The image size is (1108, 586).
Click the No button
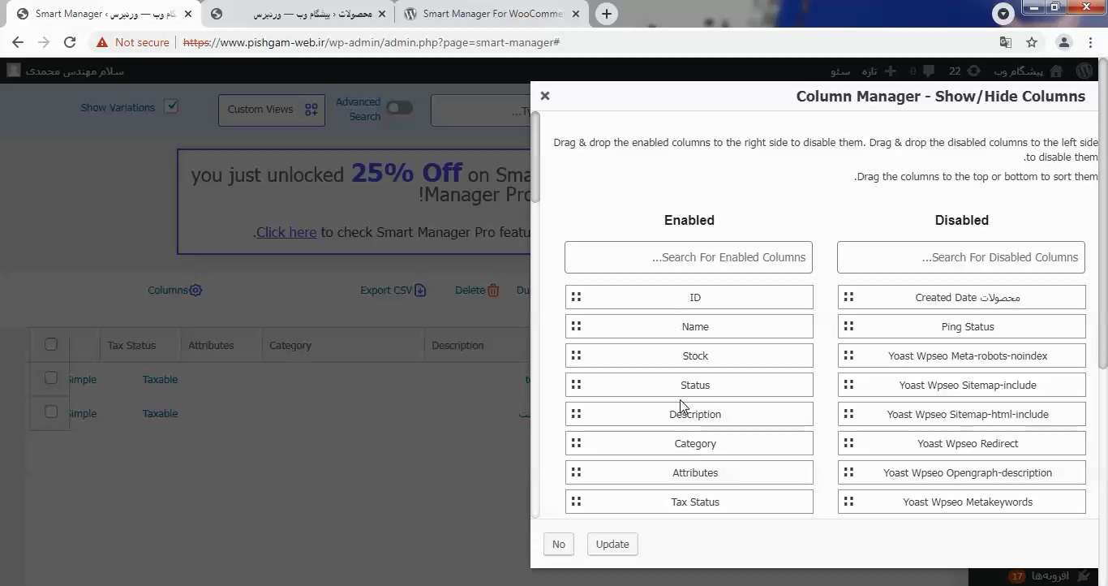click(x=559, y=544)
